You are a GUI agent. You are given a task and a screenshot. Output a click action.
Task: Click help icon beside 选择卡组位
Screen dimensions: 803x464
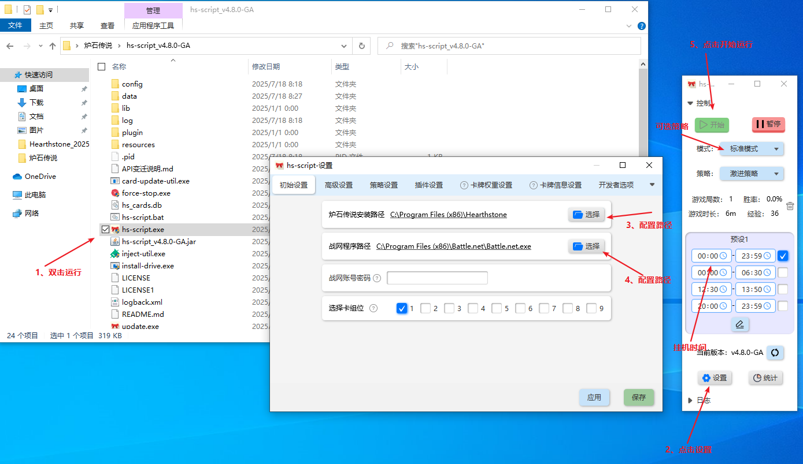[x=373, y=308]
